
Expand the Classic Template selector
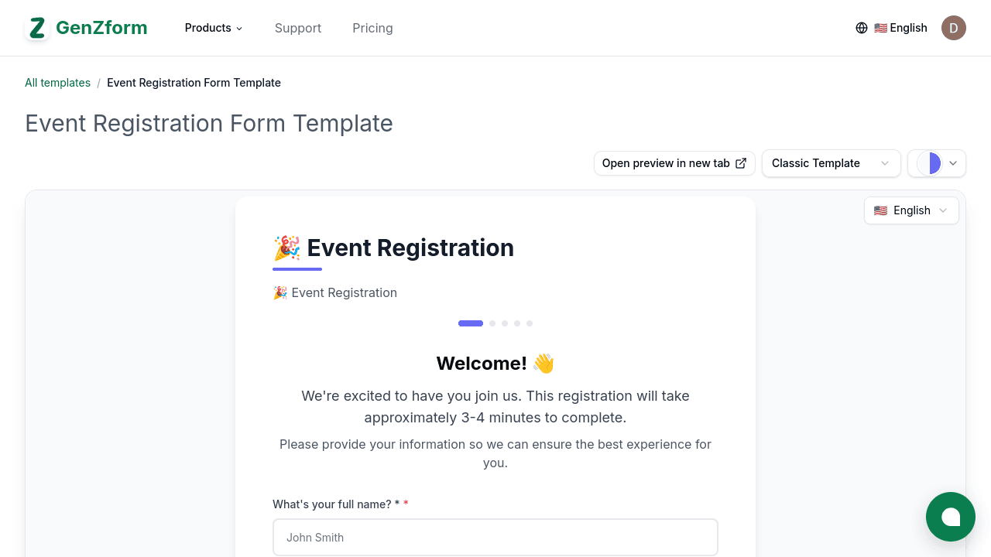click(831, 163)
